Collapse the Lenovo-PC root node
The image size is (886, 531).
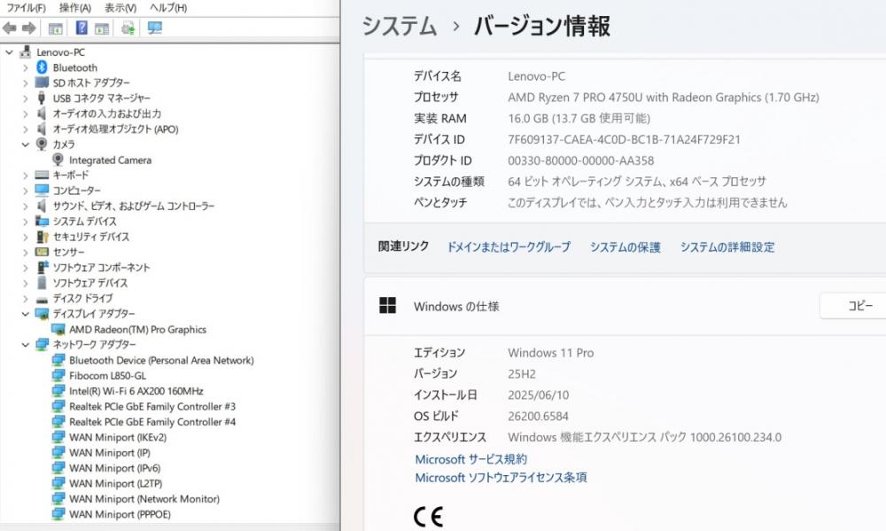9,52
